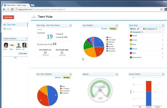Click the Team Pulse page heading icon
The width and height of the screenshot is (167, 108).
coord(34,17)
